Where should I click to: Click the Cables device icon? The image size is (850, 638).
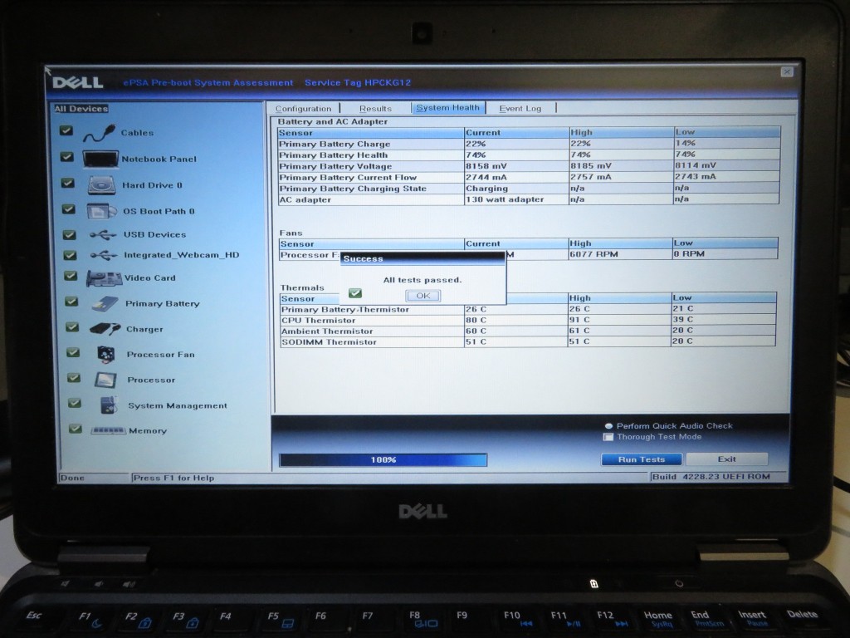tap(100, 133)
